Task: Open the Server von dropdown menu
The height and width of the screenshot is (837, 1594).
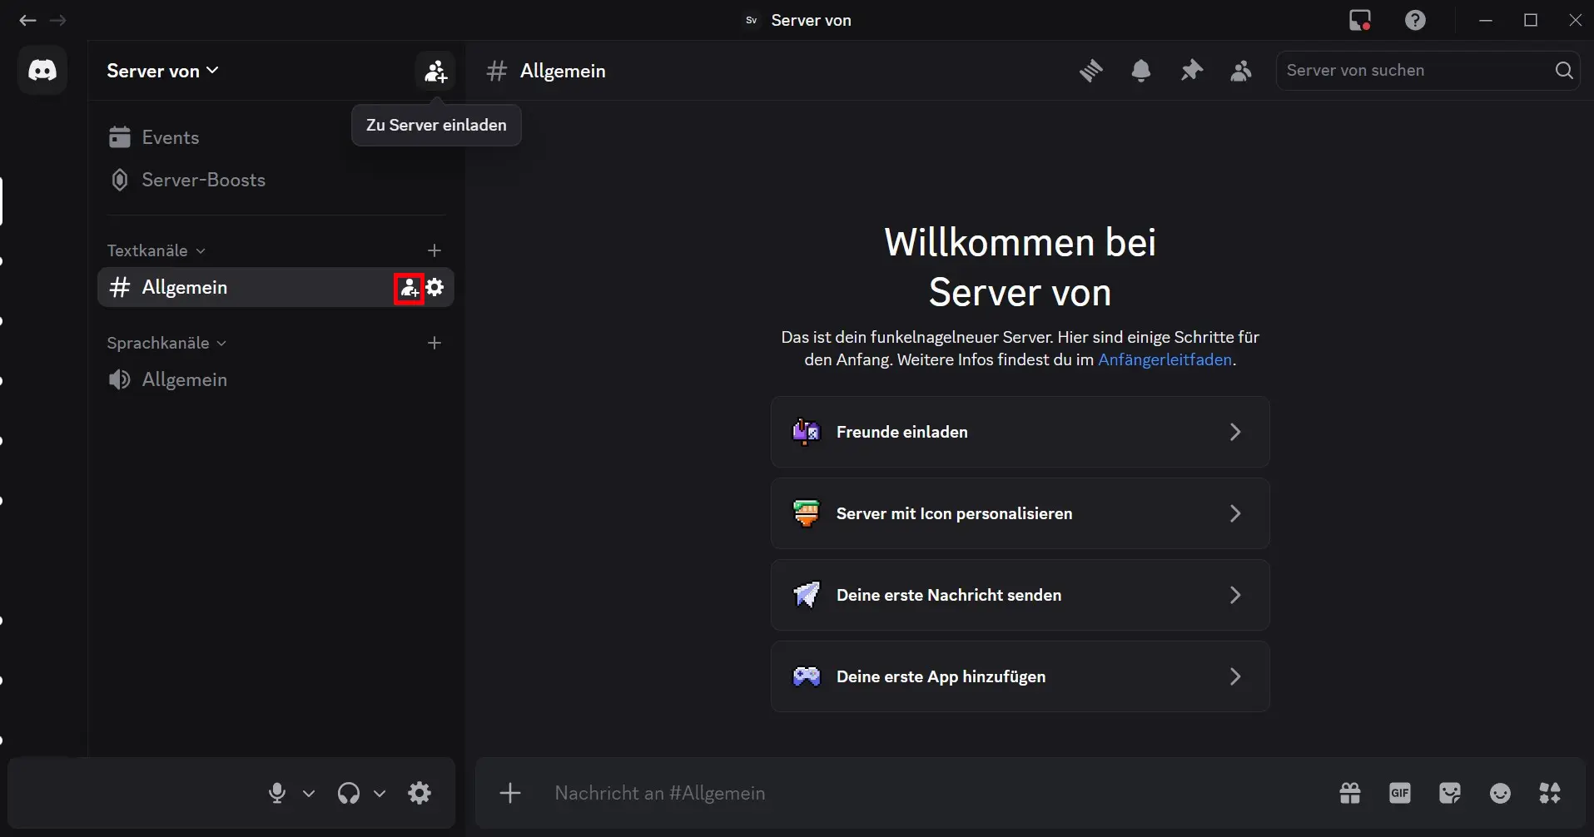Action: click(x=161, y=71)
